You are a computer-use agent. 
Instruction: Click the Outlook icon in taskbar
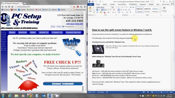[44, 96]
